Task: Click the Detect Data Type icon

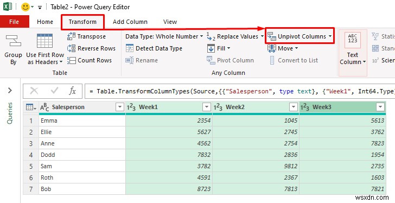Action: pyautogui.click(x=130, y=48)
